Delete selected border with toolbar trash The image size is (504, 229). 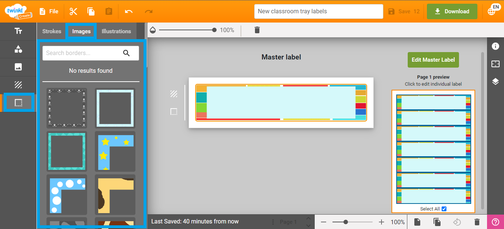pos(257,30)
